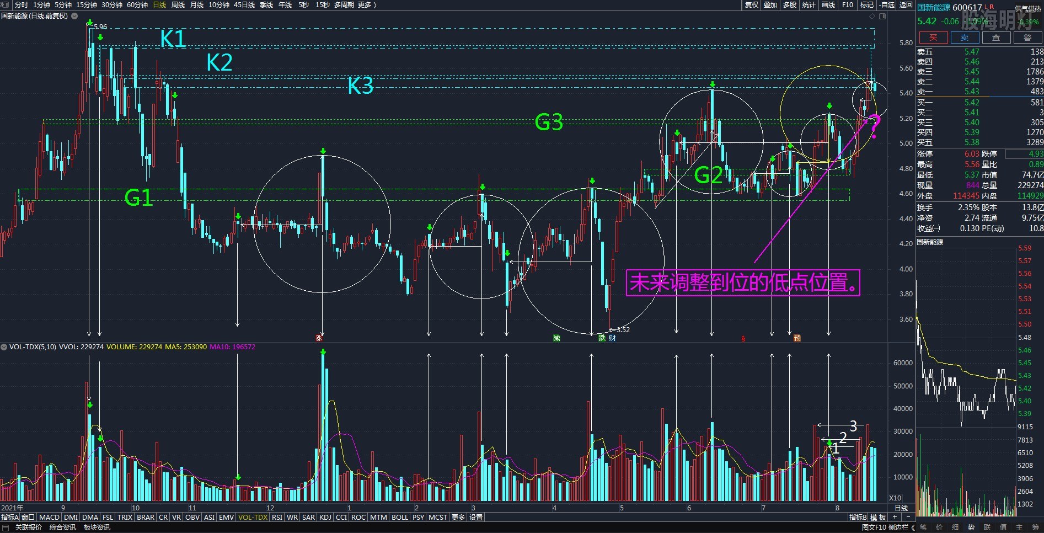
Task: Select the 价 price tab in side panel footer
Action: pos(939,527)
